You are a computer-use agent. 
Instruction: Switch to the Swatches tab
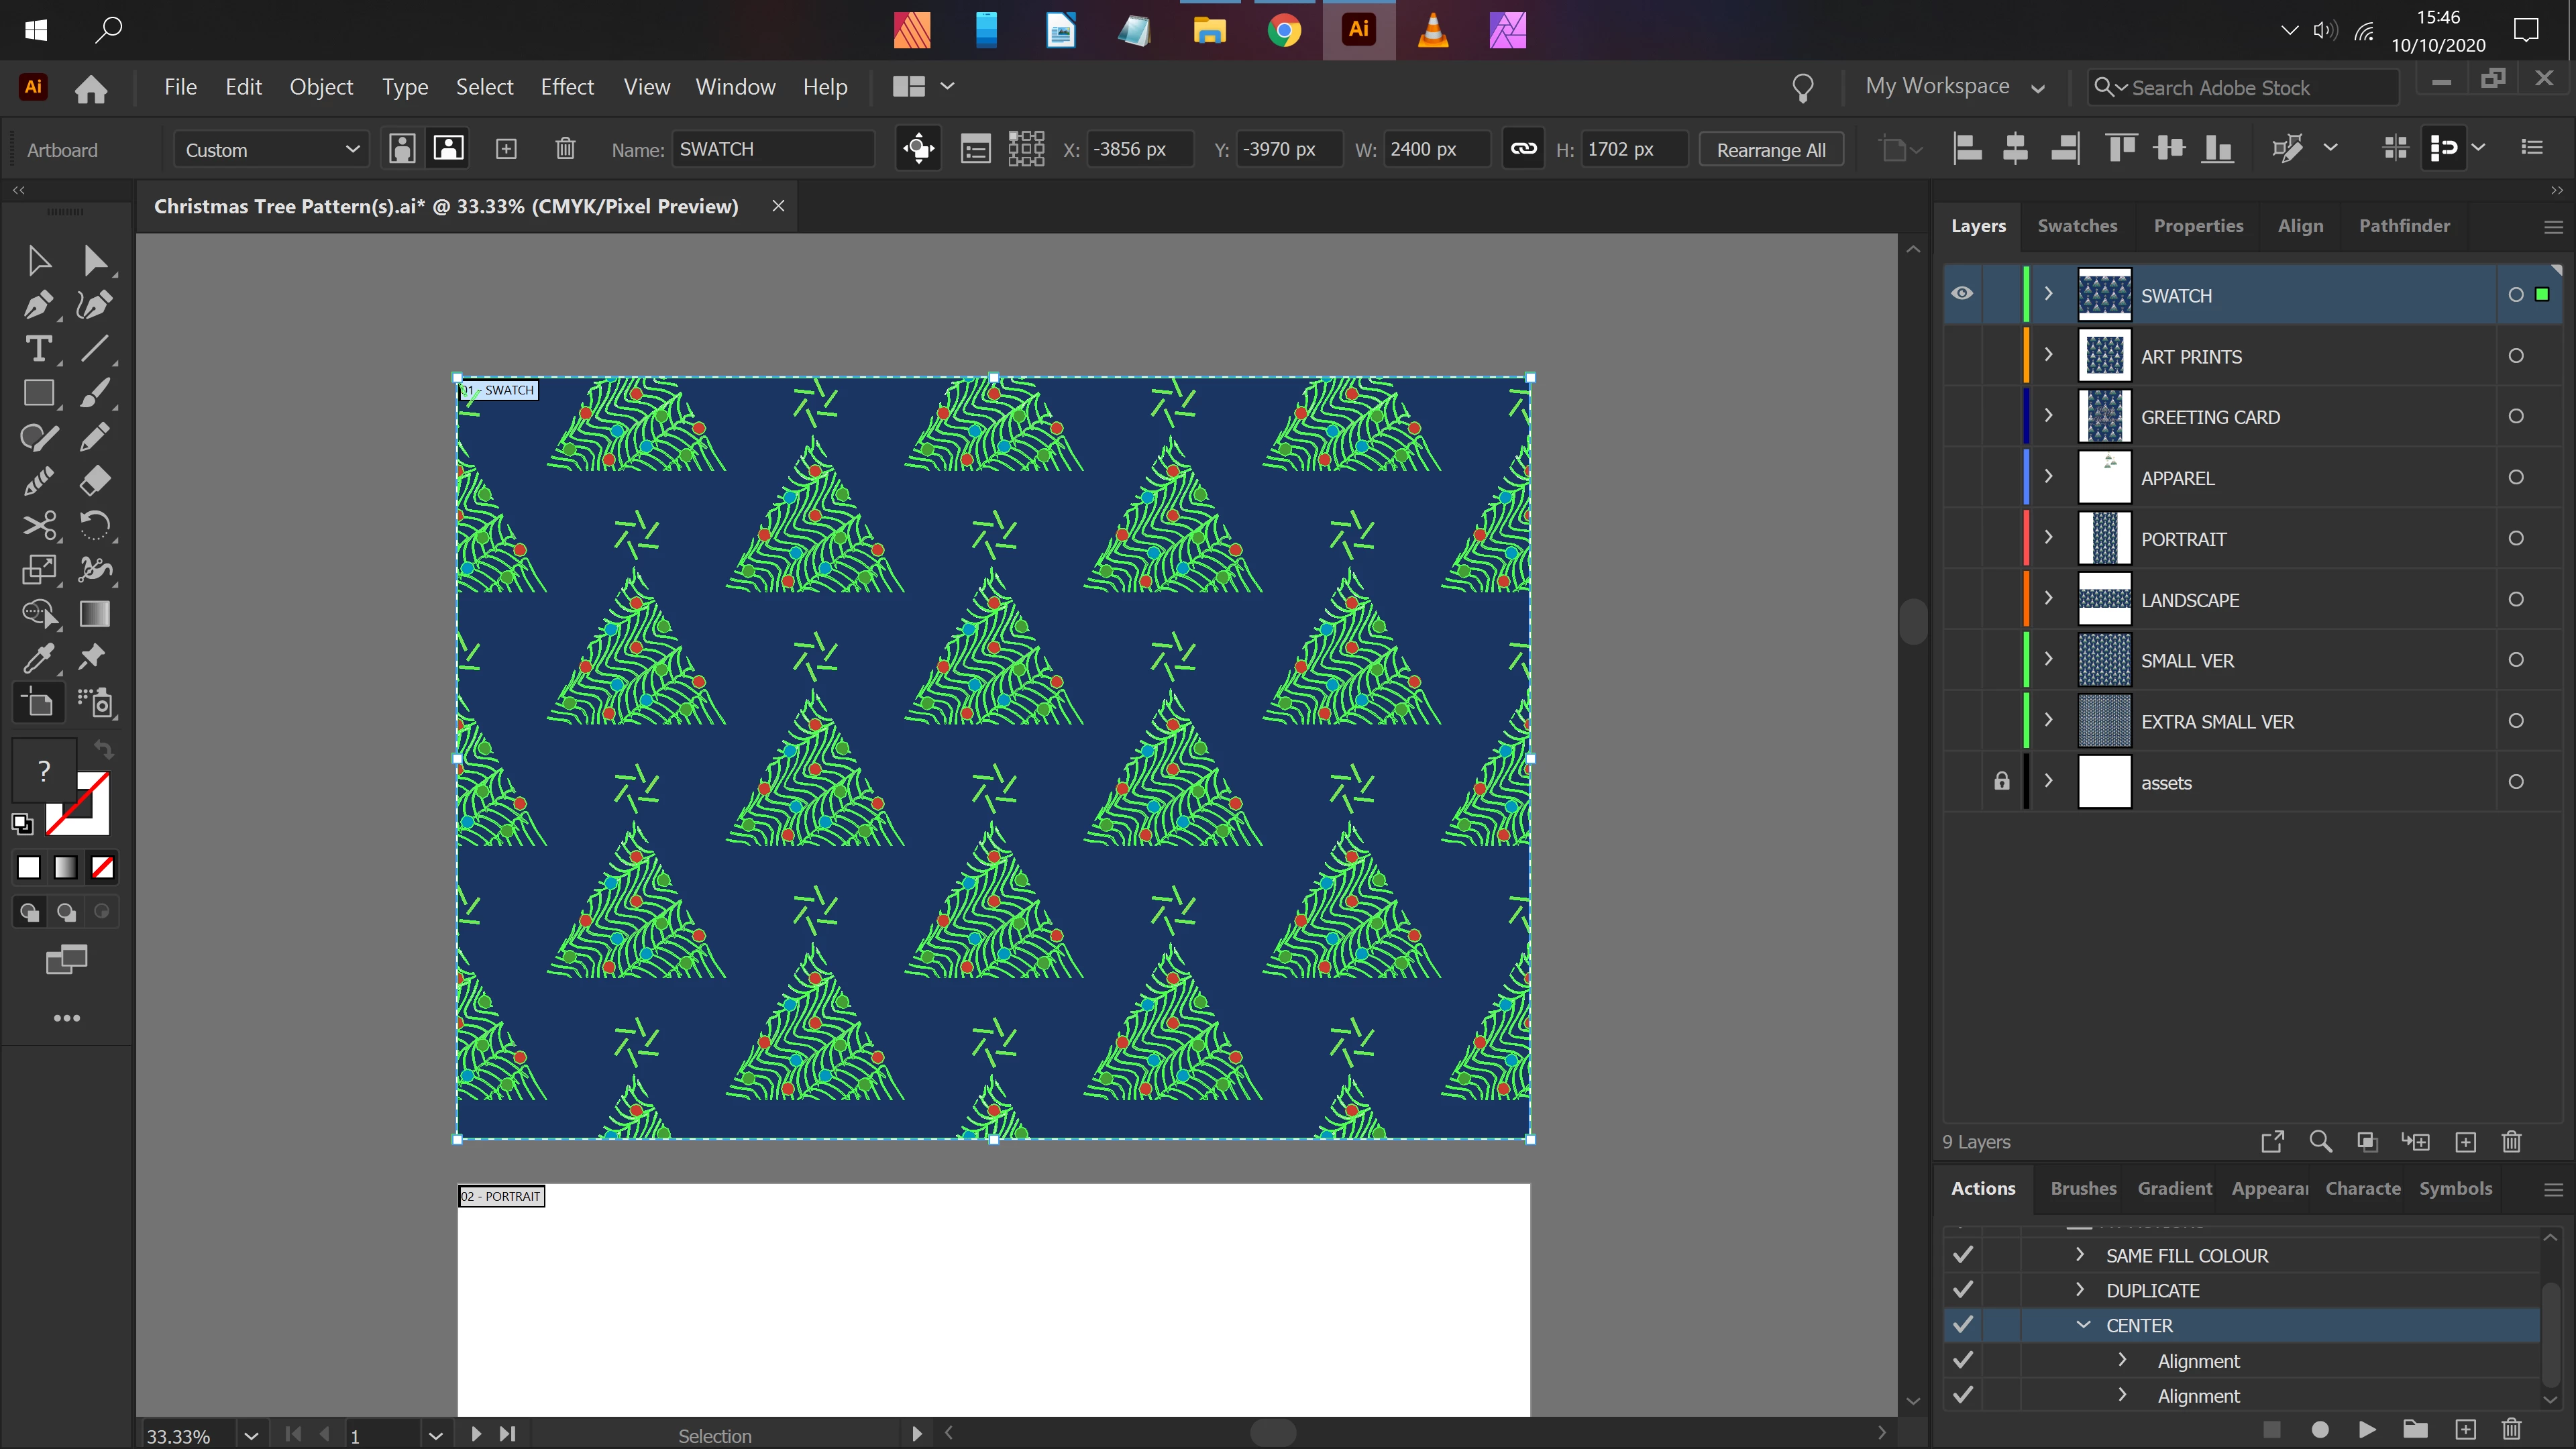(x=2077, y=226)
